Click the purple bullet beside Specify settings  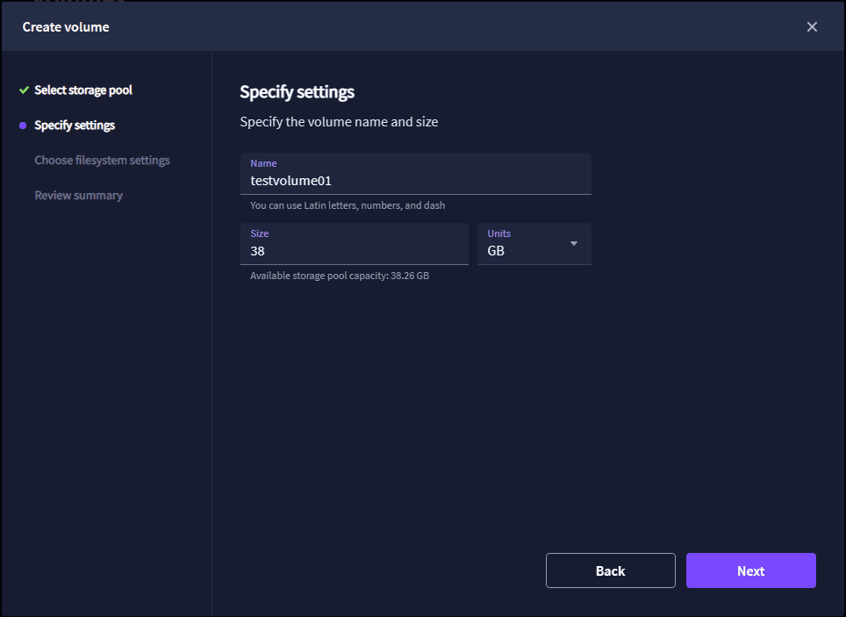pos(23,126)
